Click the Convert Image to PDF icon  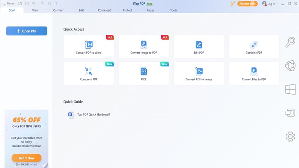[144, 45]
